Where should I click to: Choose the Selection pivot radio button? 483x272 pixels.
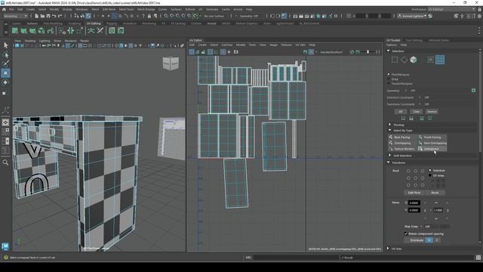[430, 170]
